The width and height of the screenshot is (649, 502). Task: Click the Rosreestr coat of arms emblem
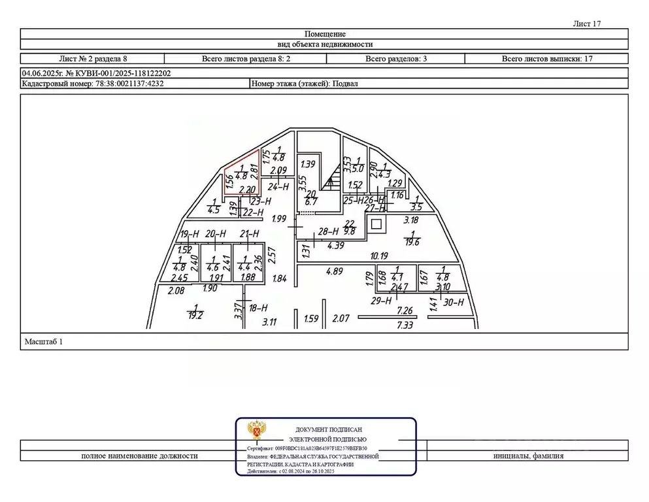(256, 431)
